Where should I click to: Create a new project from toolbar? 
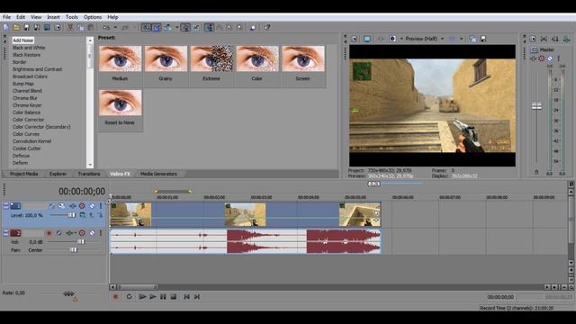click(x=6, y=28)
